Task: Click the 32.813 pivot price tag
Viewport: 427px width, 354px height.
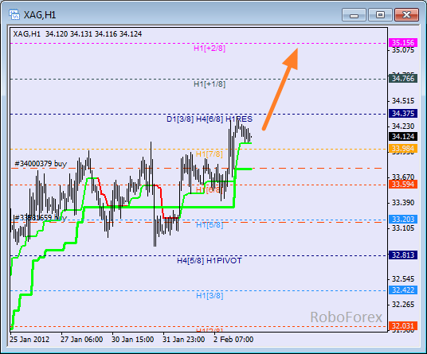Action: [403, 255]
